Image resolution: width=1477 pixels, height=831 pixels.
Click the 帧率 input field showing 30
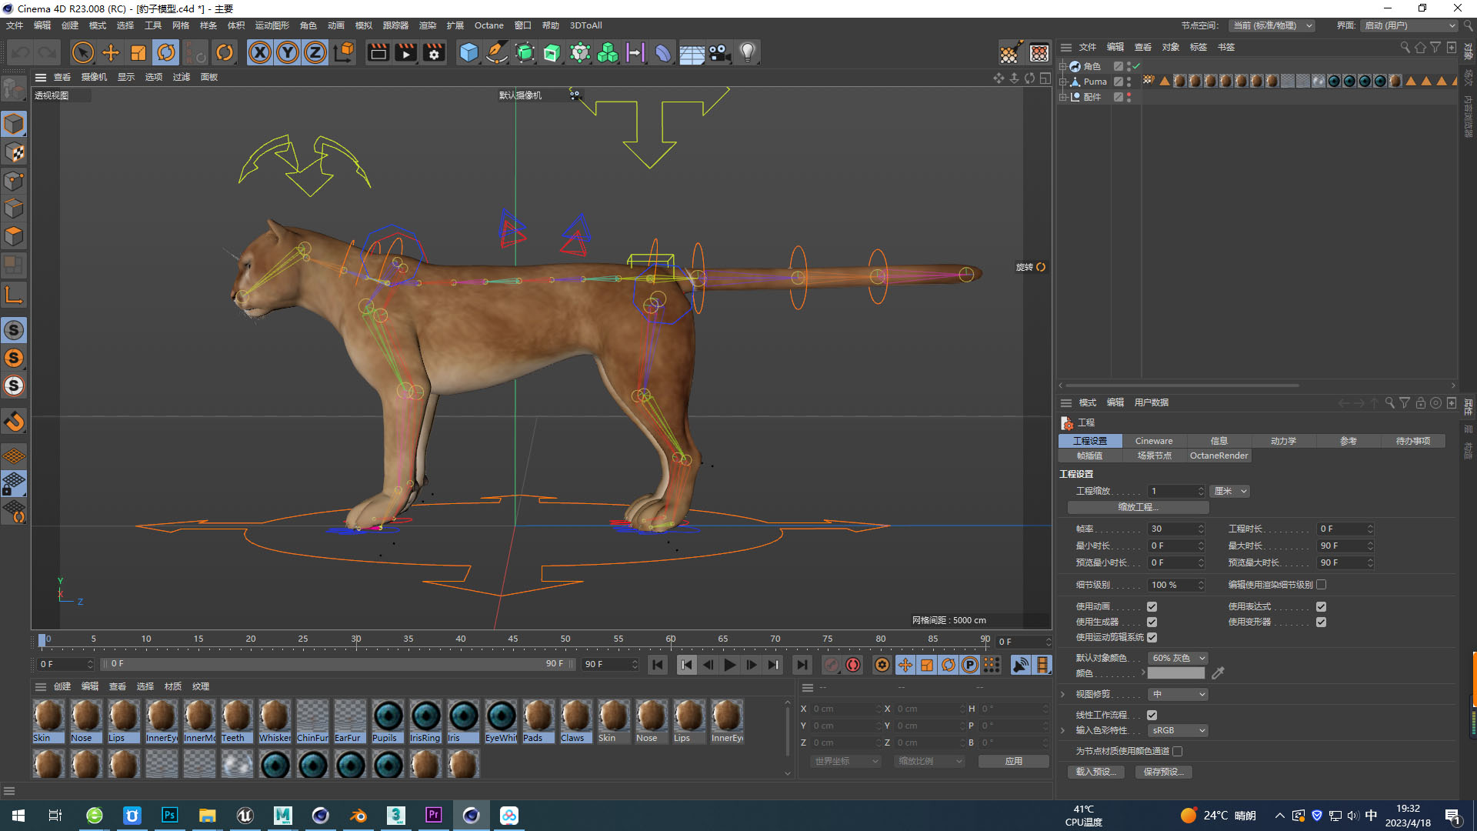[1175, 529]
